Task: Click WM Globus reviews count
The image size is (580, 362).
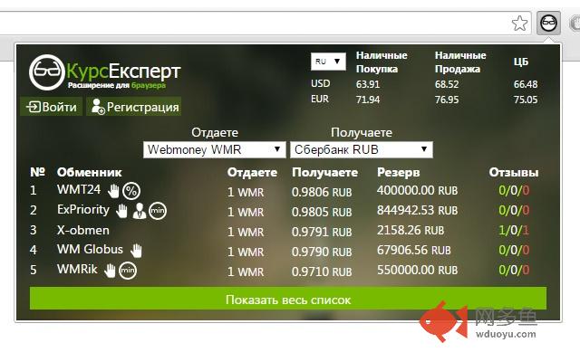Action: [514, 250]
